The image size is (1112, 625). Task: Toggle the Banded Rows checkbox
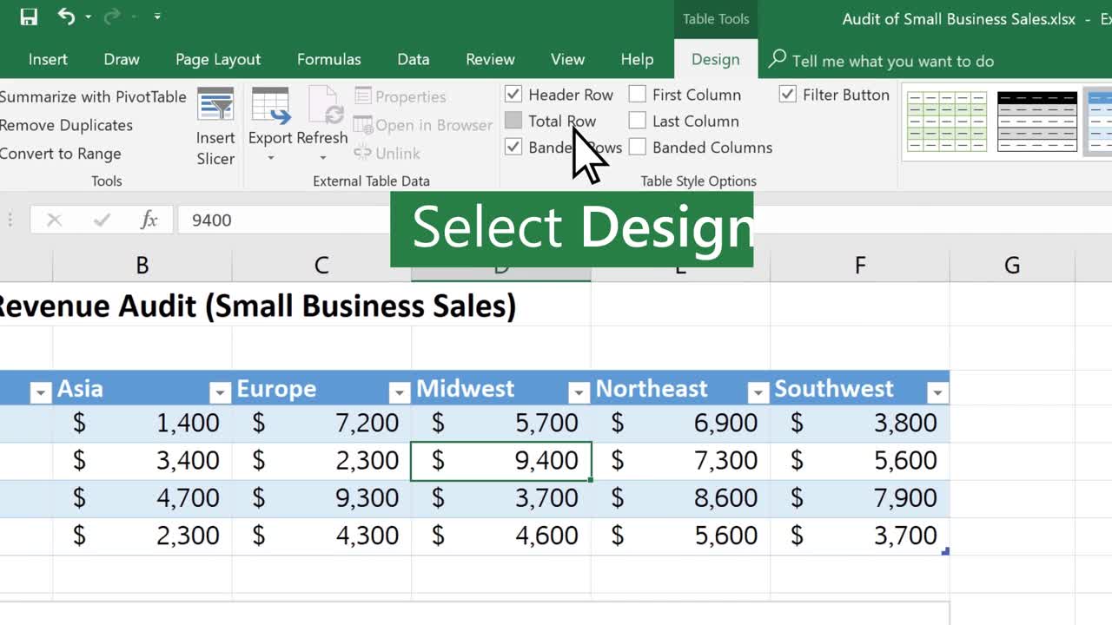coord(513,147)
